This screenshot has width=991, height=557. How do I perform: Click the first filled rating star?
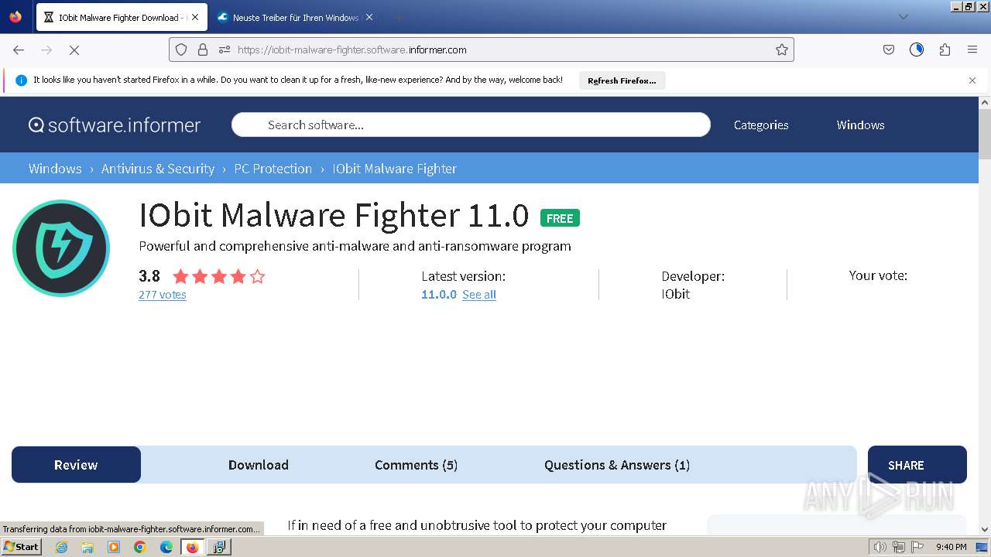coord(180,276)
